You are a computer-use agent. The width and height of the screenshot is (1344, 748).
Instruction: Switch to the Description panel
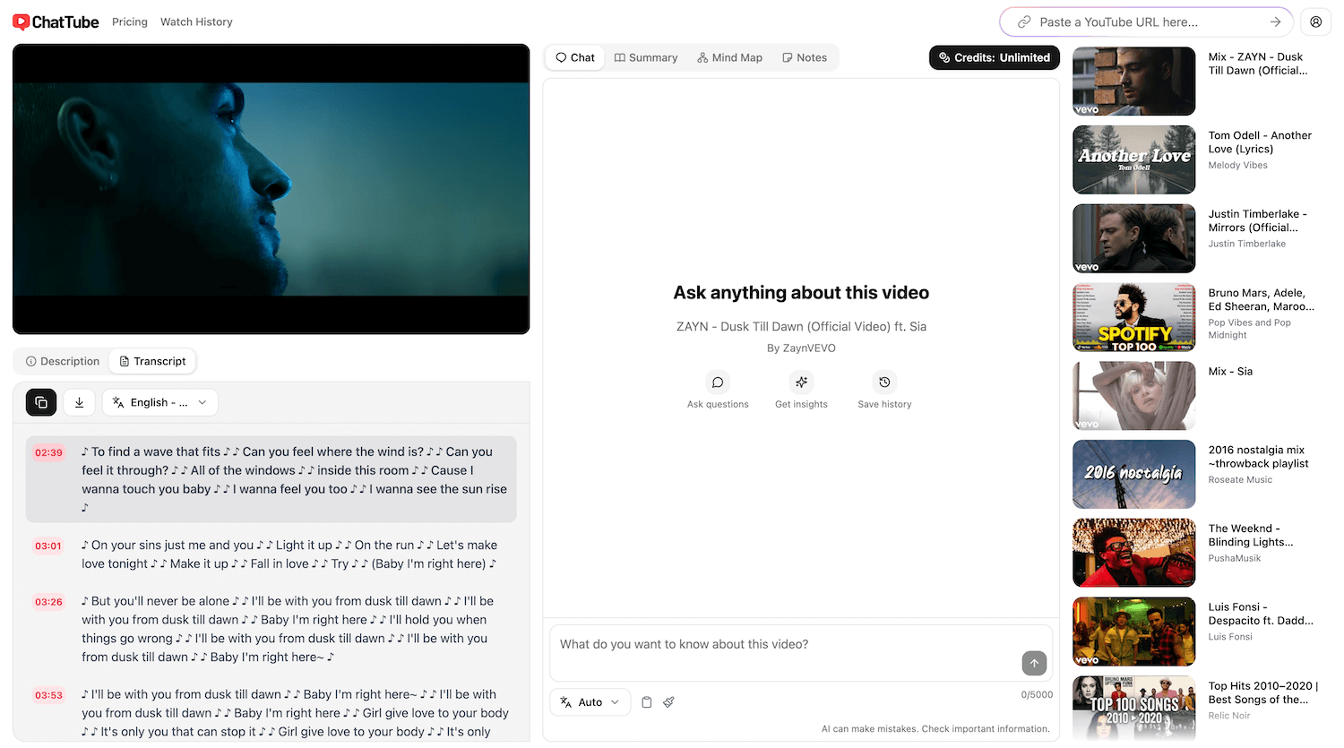(x=62, y=360)
